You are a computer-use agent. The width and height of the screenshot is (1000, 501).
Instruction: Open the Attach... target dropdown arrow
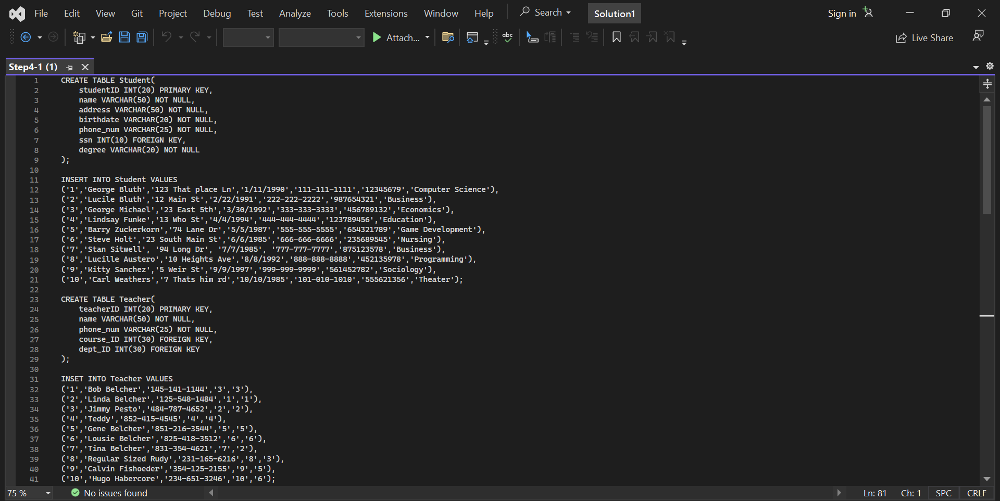pos(427,37)
